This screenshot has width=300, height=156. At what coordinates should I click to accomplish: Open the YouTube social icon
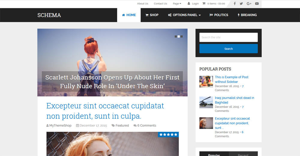(x=257, y=4)
